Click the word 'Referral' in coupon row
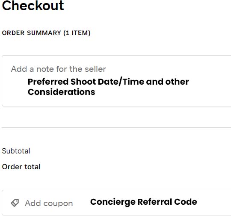Screen dimensions: 231x221 [x=155, y=202]
